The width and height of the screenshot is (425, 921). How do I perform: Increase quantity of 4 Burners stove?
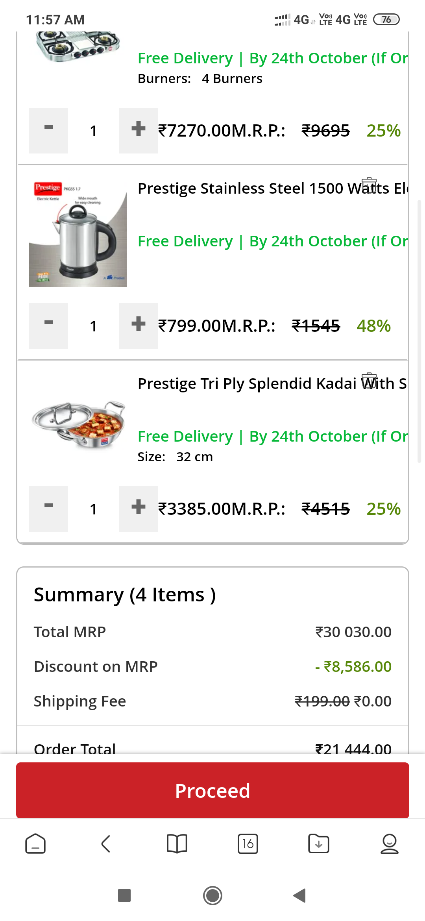139,130
